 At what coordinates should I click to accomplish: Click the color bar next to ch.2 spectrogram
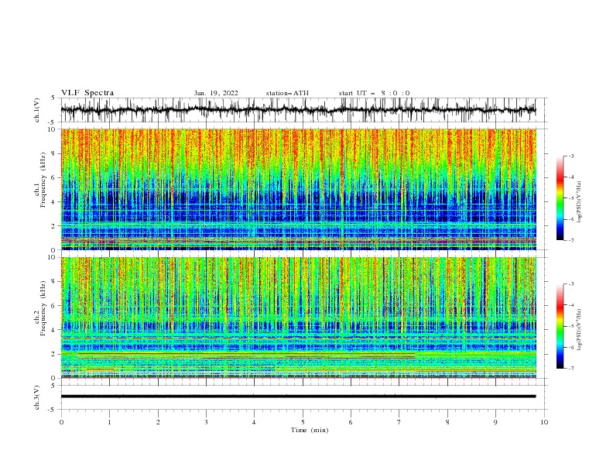pyautogui.click(x=560, y=326)
